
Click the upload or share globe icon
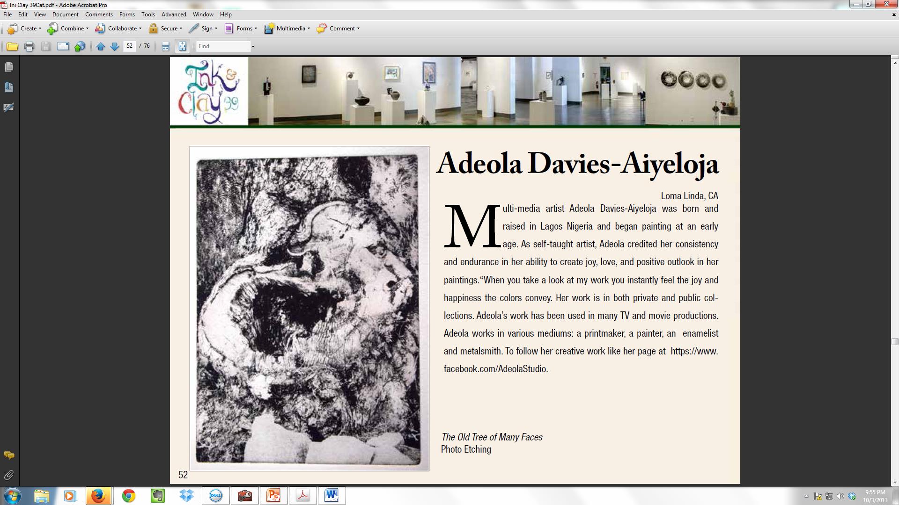point(80,46)
